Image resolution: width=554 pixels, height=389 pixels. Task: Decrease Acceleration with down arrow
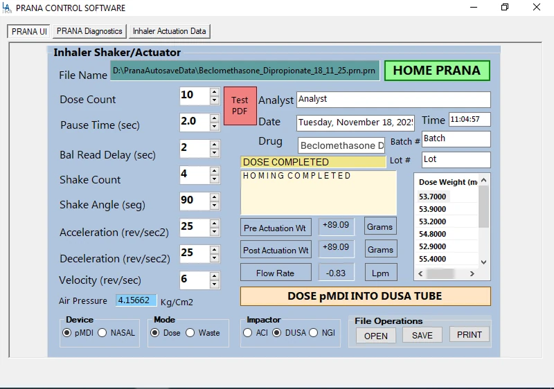[214, 232]
